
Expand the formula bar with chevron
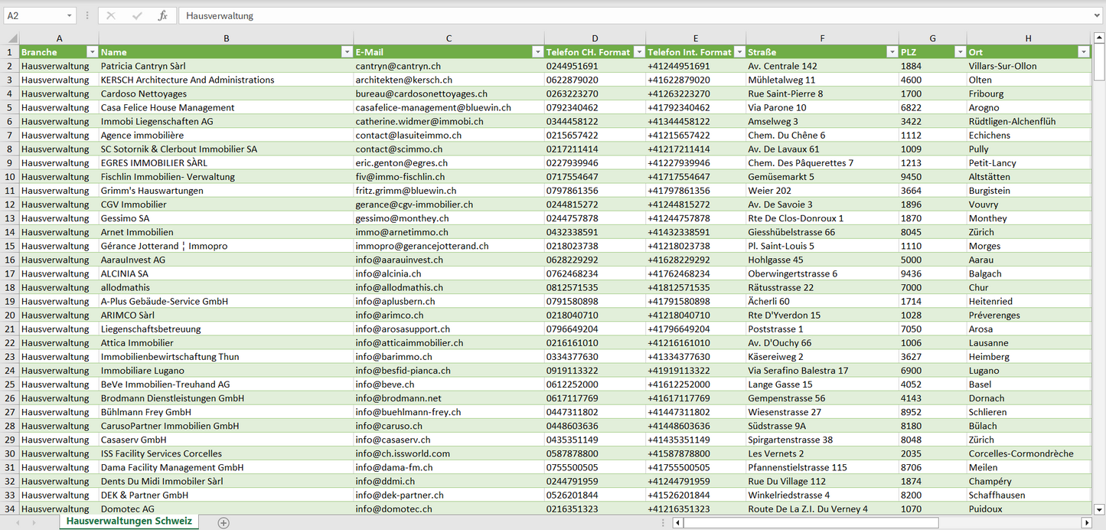[1098, 15]
